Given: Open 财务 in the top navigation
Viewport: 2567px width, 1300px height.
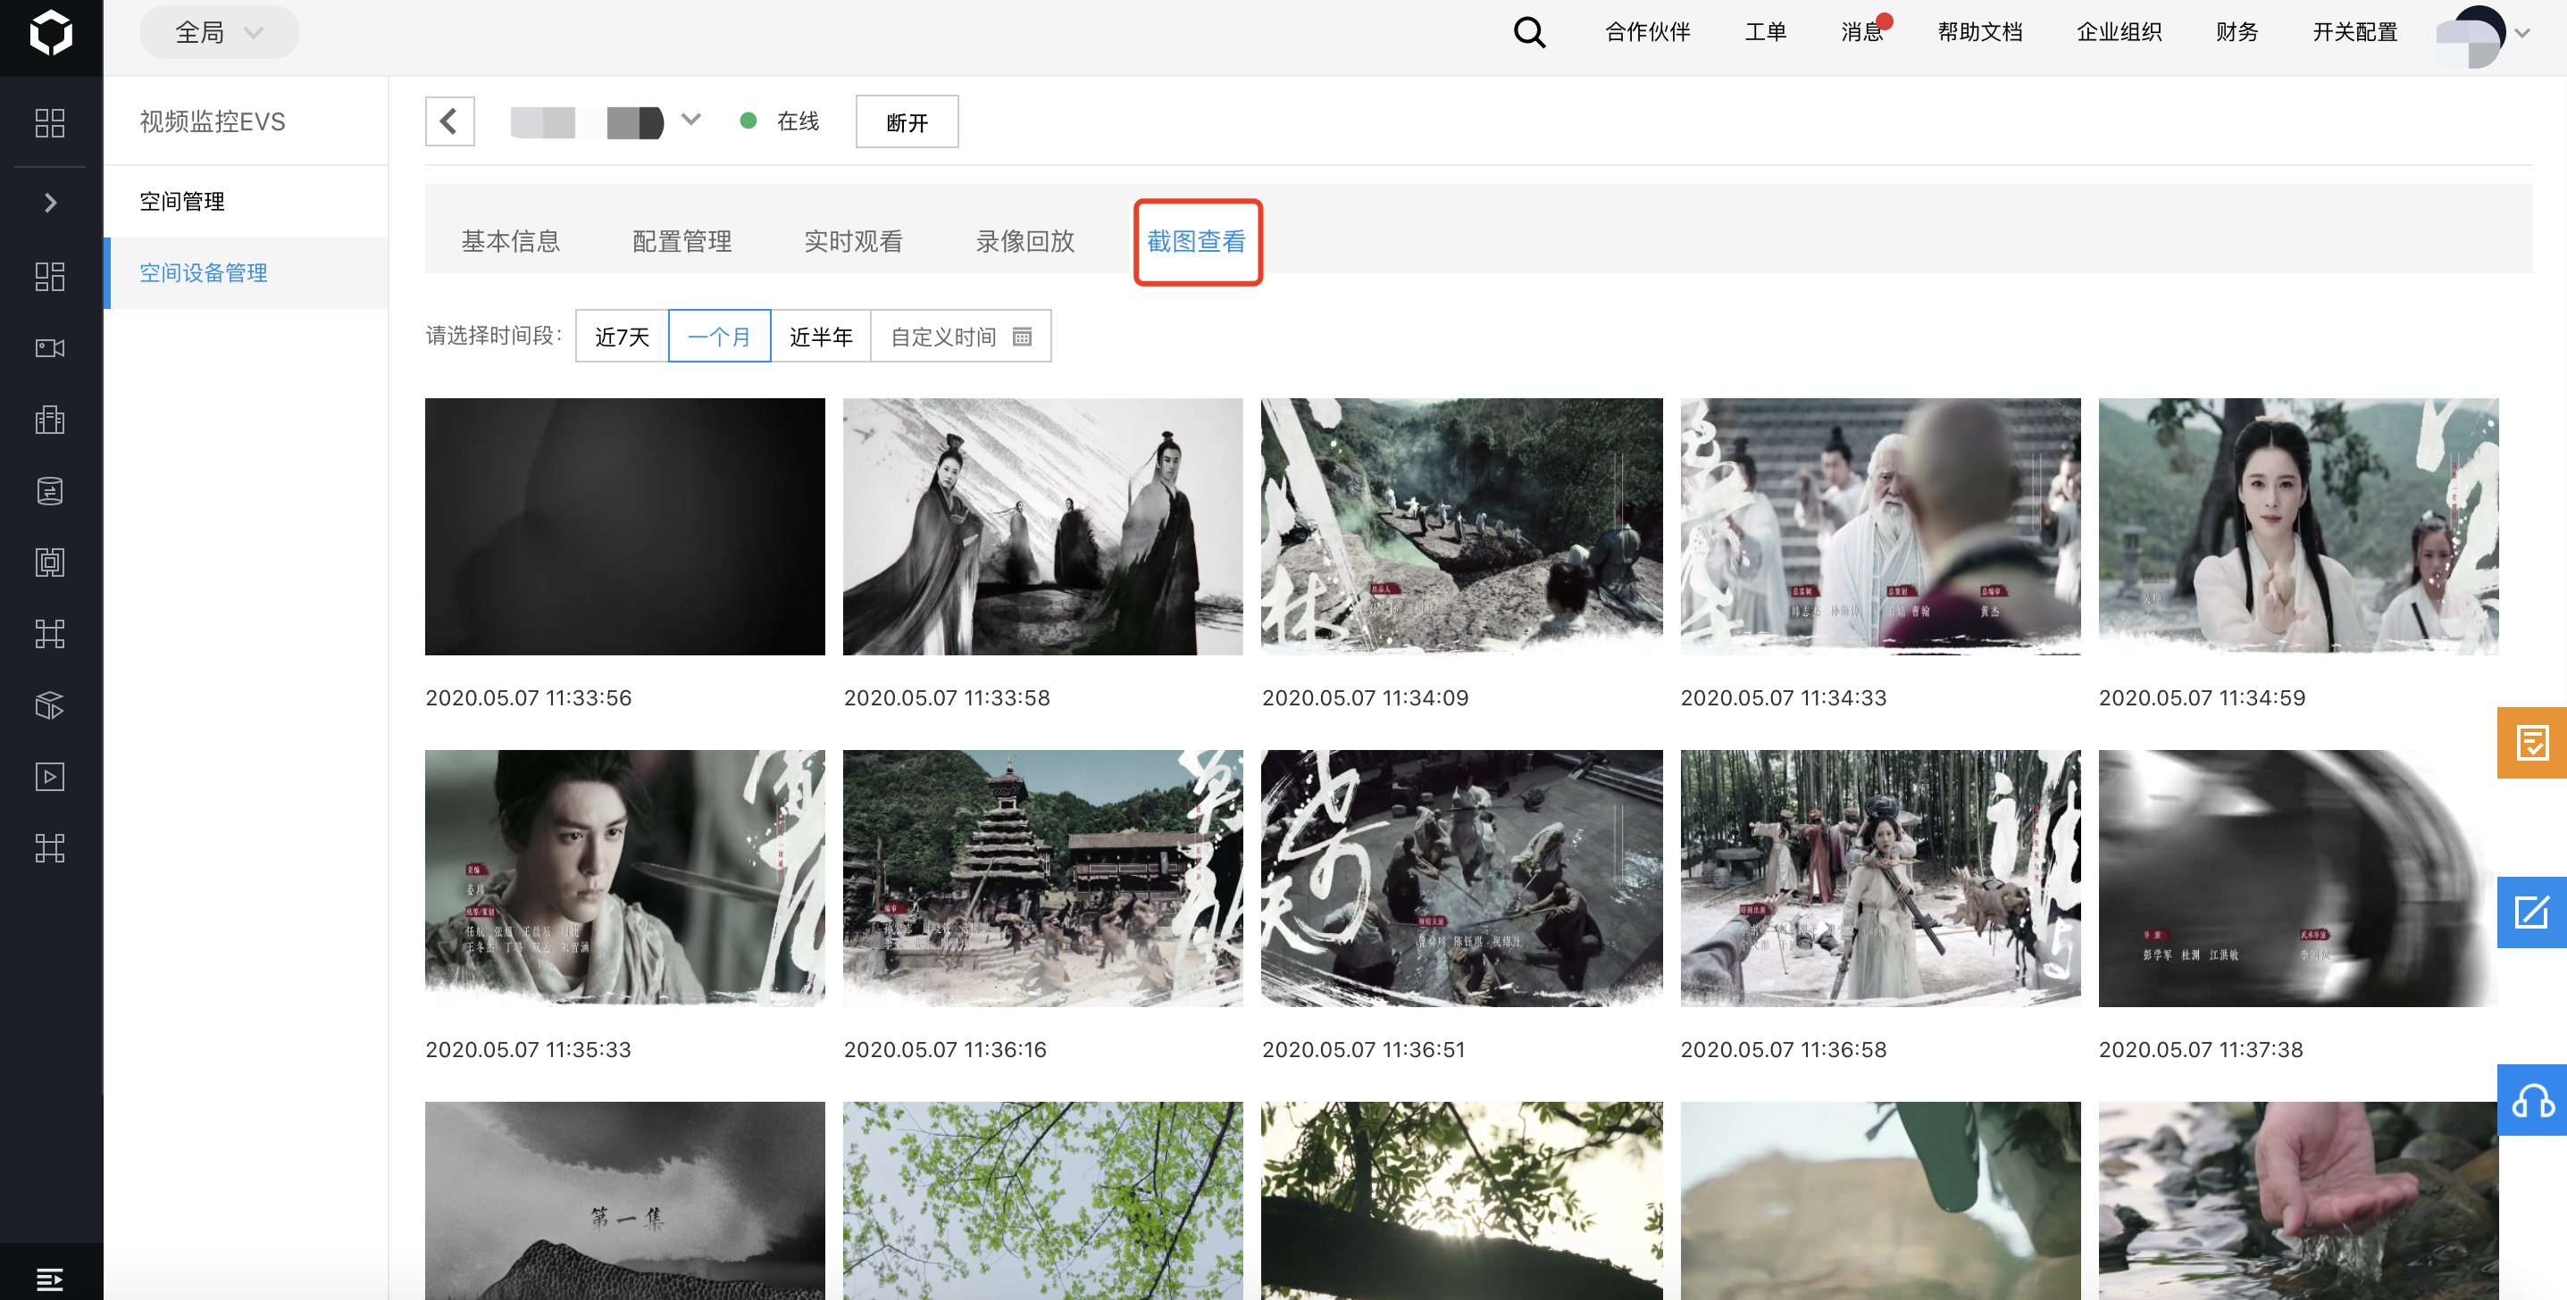Looking at the screenshot, I should (x=2237, y=32).
